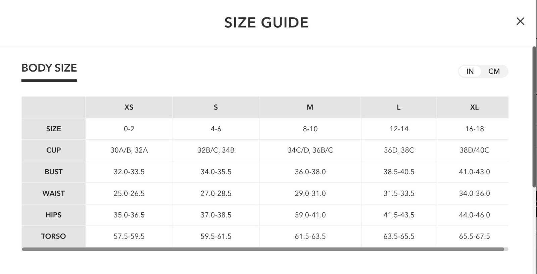Click the SIZE row label

tap(53, 129)
